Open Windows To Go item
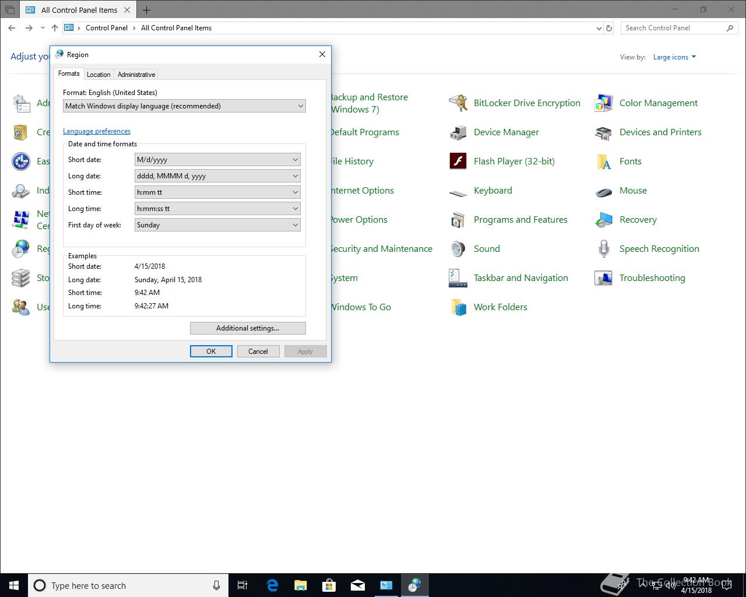 361,307
